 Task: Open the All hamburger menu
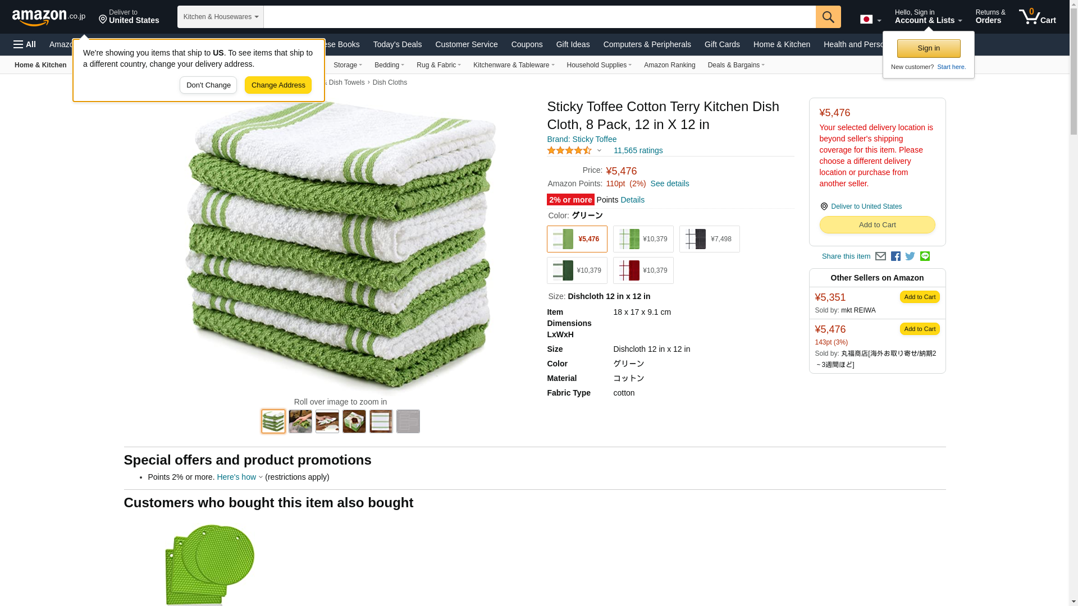25,44
